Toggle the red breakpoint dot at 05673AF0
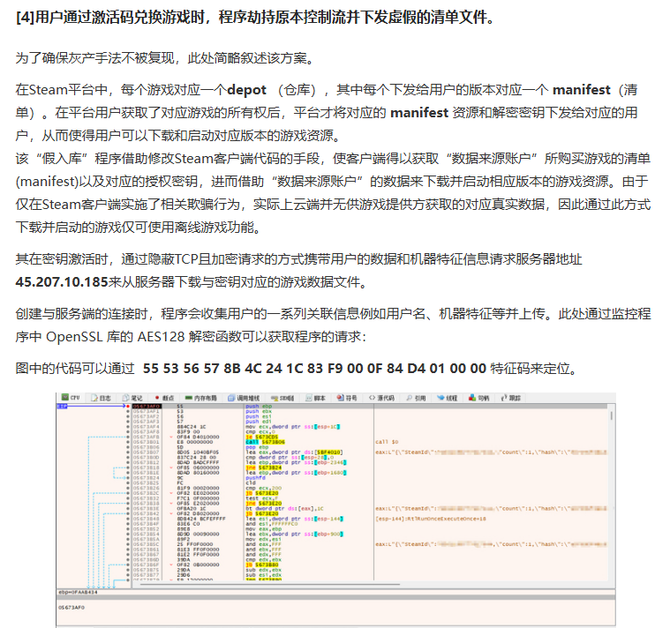The image size is (670, 628). coord(128,406)
